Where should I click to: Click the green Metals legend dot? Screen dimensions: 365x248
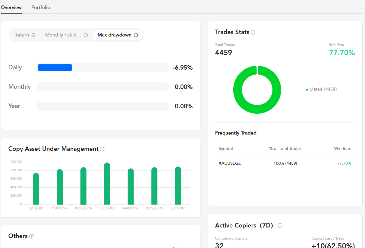point(307,90)
